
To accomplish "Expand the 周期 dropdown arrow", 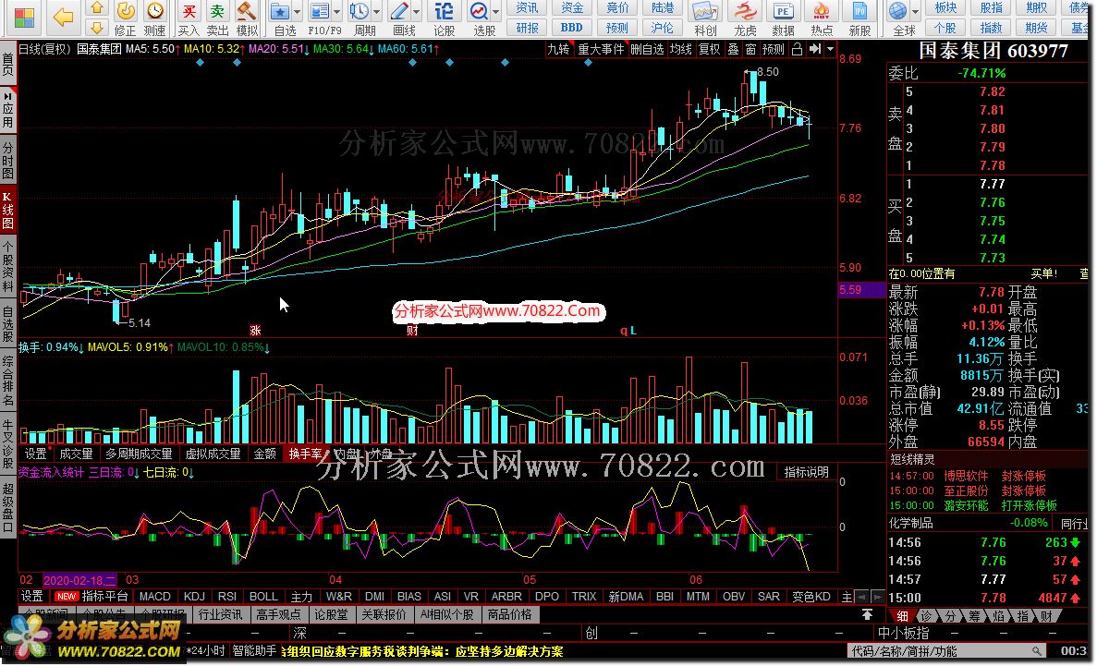I will [x=376, y=12].
